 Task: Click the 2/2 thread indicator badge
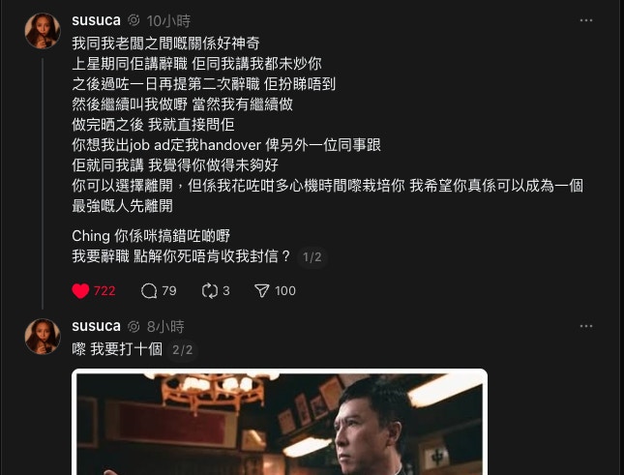[x=182, y=349]
